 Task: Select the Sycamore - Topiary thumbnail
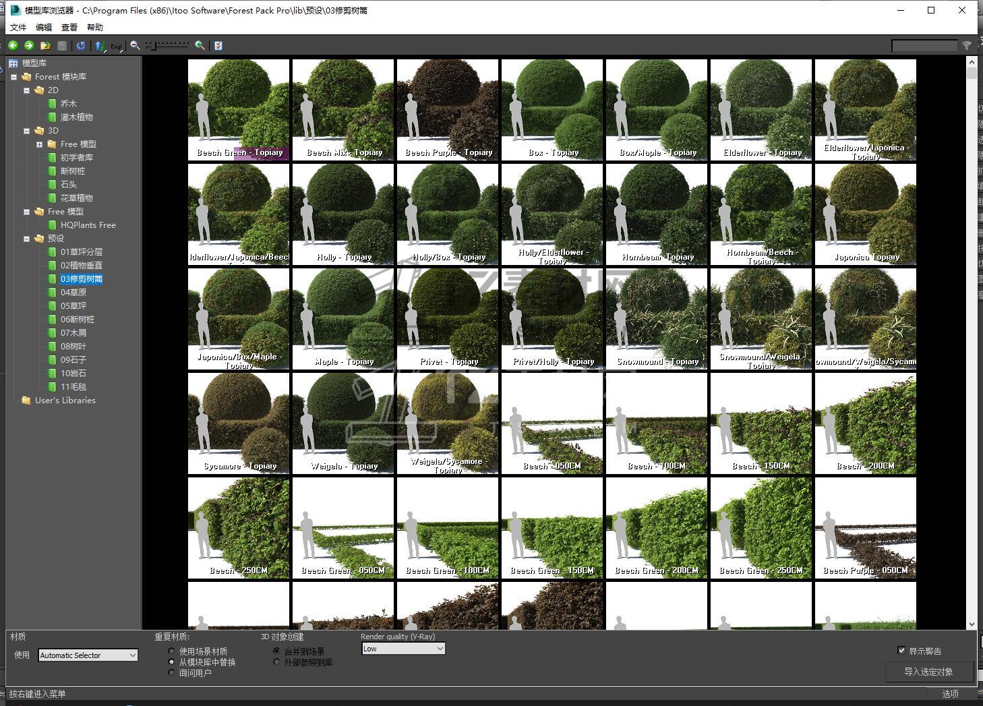(239, 423)
